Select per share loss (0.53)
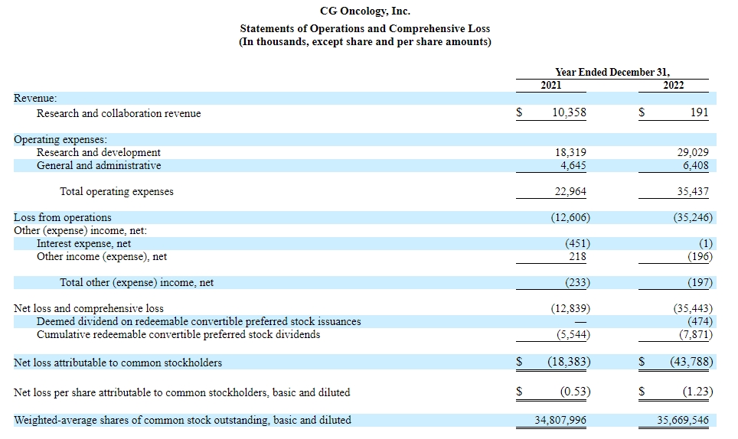 click(x=575, y=392)
